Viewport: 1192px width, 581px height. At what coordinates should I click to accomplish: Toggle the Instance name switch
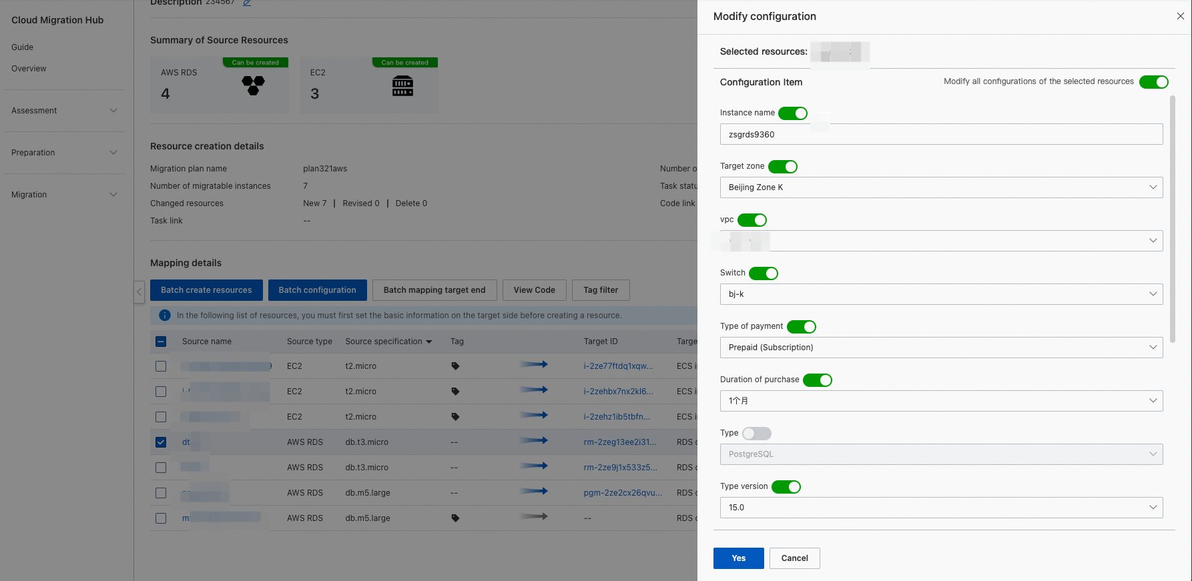(793, 113)
